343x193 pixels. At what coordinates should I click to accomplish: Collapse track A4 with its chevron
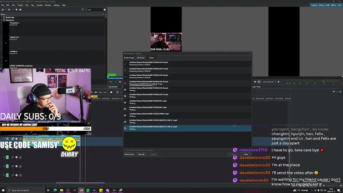[4, 157]
